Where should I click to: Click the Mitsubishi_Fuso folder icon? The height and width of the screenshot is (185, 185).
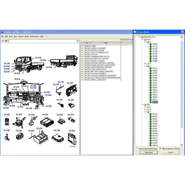click(142, 37)
